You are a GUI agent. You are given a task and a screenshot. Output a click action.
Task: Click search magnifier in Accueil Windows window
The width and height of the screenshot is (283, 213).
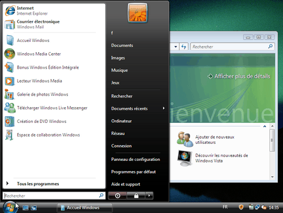click(x=271, y=46)
